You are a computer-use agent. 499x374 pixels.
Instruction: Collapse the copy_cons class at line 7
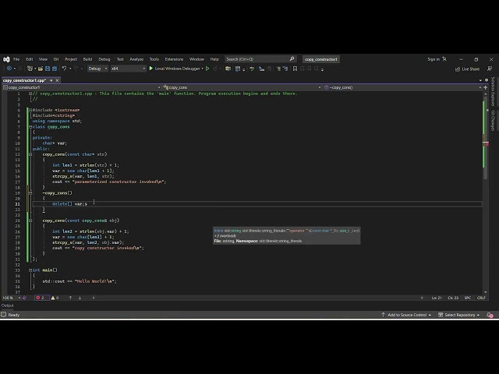[x=30, y=127]
